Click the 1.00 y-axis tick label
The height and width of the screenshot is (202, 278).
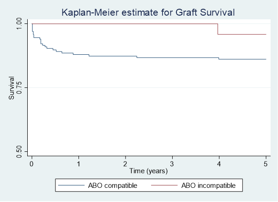pos(19,23)
